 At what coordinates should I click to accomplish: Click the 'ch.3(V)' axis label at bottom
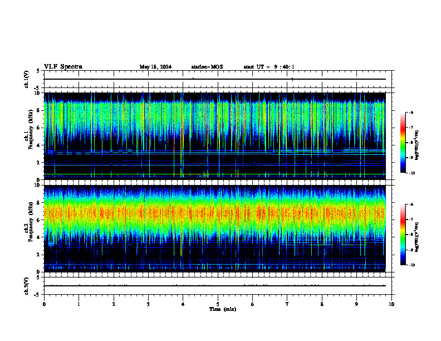(27, 286)
